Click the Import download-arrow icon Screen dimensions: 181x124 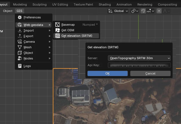click(x=20, y=30)
